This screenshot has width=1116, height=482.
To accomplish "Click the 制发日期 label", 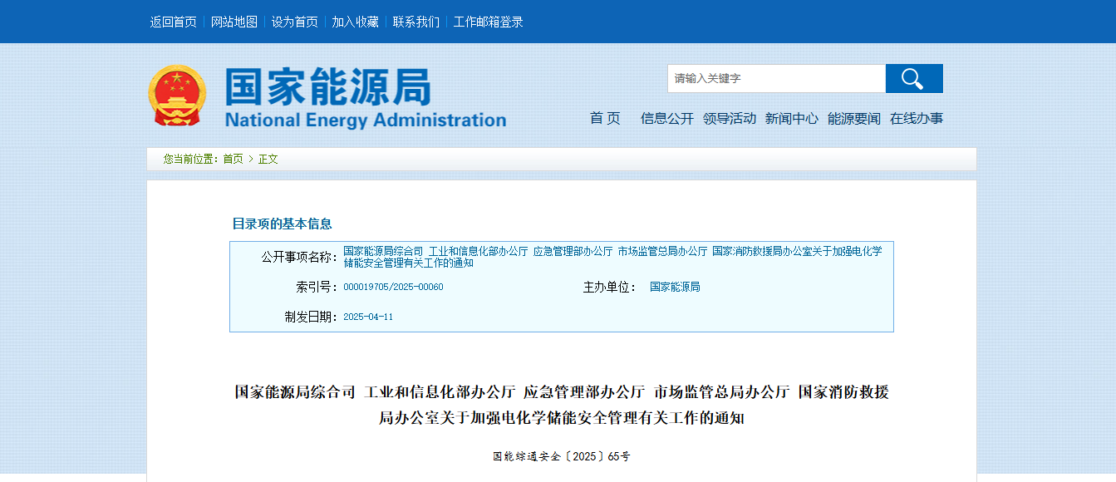I will tap(311, 317).
